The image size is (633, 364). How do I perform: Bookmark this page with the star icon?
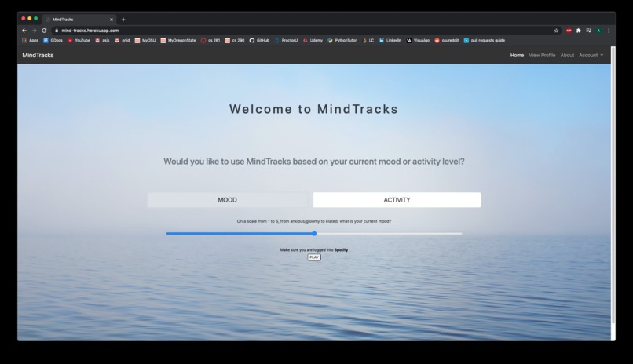coord(556,31)
